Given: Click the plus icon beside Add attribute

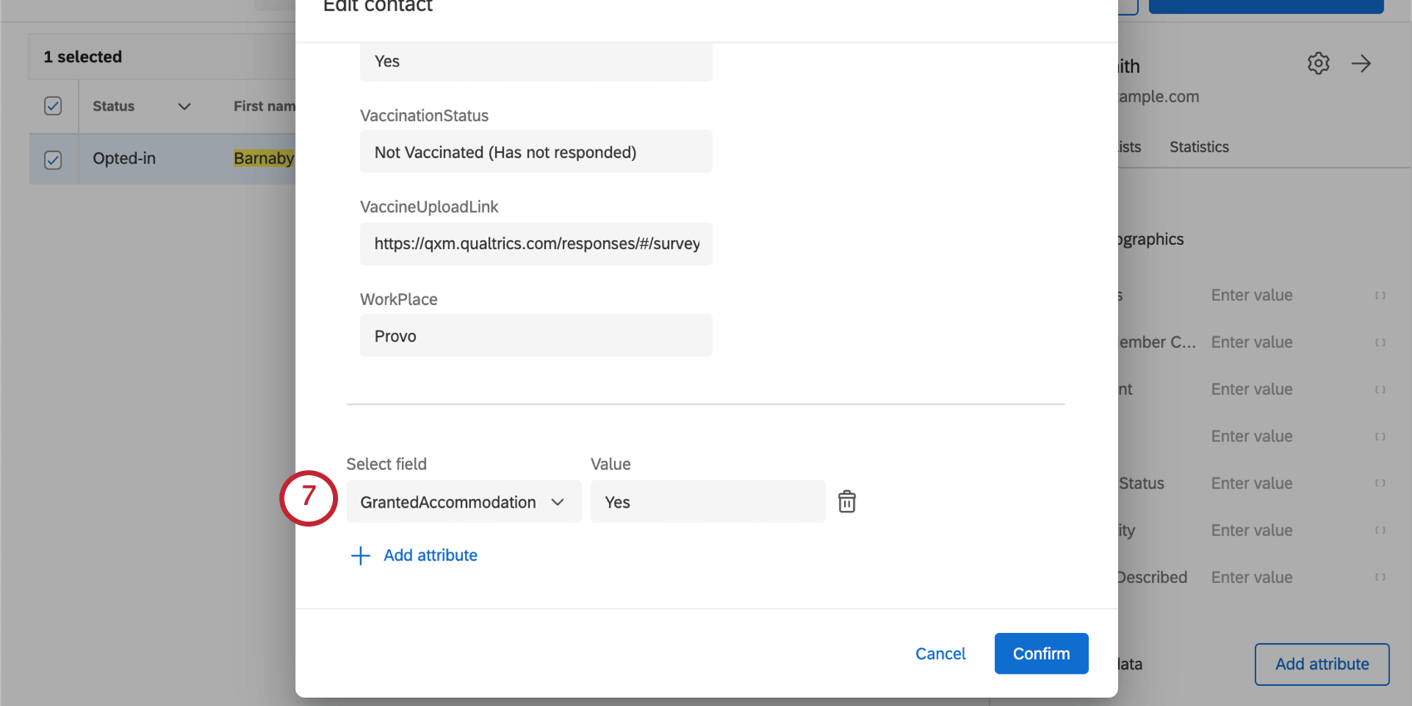Looking at the screenshot, I should point(360,556).
